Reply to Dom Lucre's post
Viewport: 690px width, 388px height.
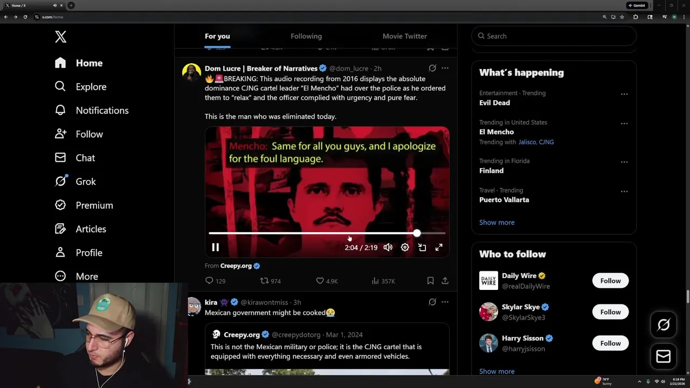(215, 281)
